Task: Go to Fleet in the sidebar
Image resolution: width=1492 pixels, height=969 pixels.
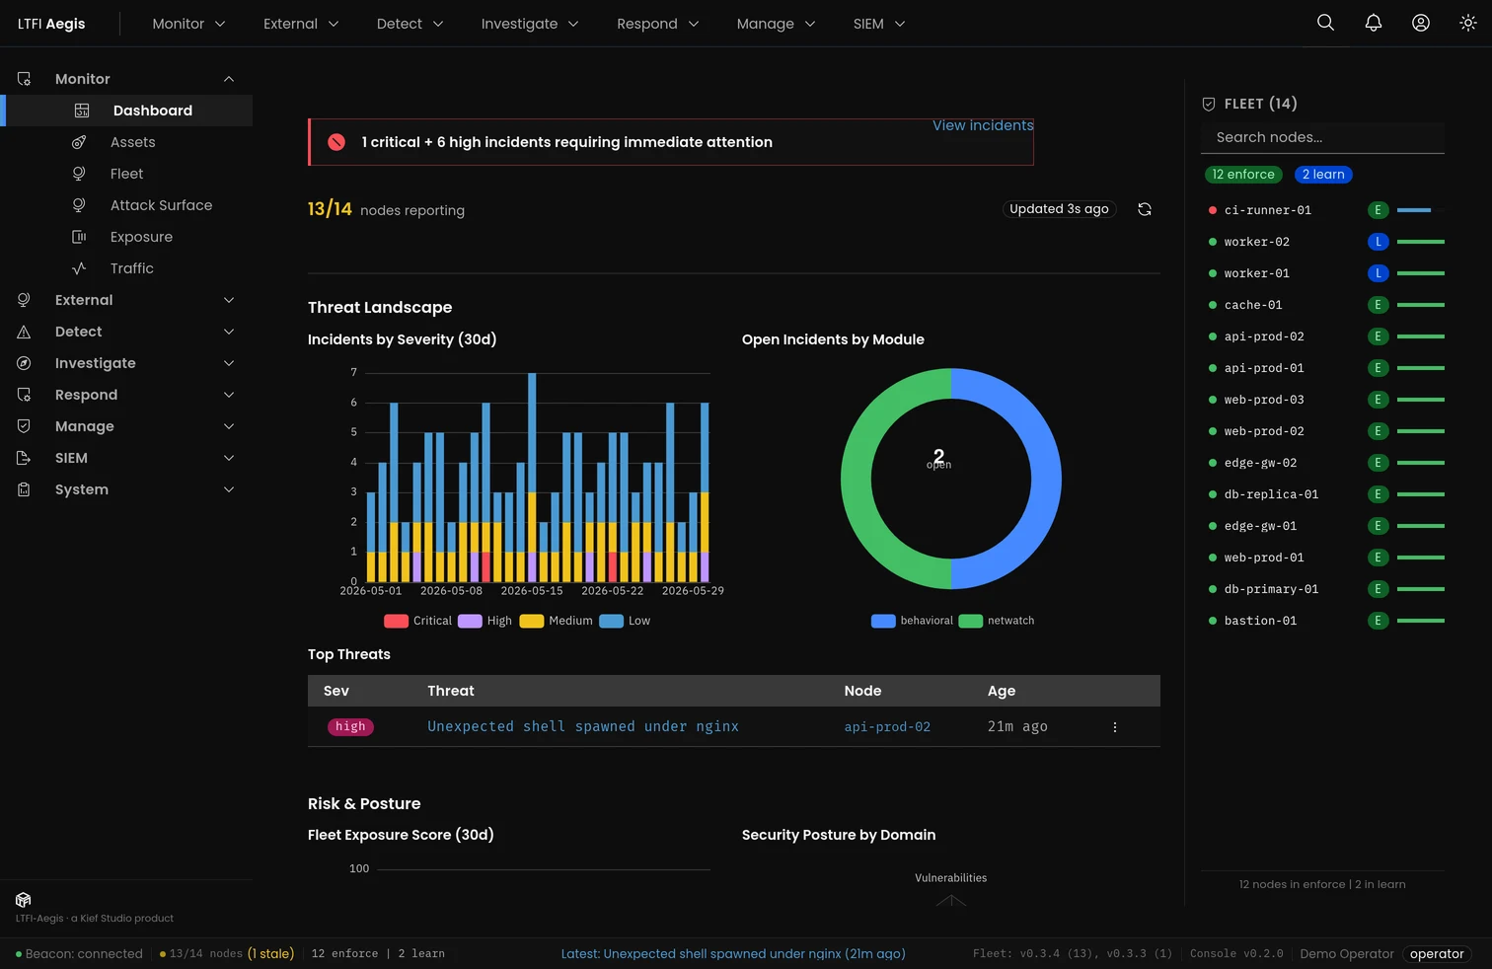Action: (126, 174)
